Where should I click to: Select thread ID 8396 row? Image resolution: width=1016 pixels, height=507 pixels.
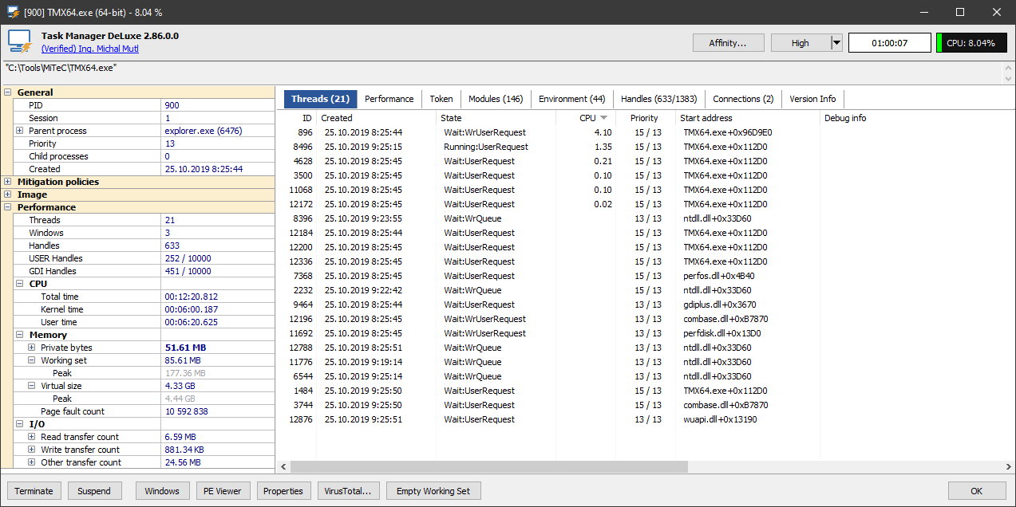(645, 218)
